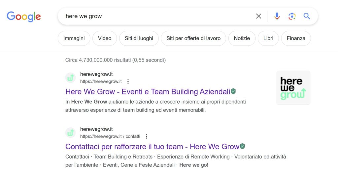Switch to Notizie results
Screen dimensions: 338x174
tap(242, 38)
